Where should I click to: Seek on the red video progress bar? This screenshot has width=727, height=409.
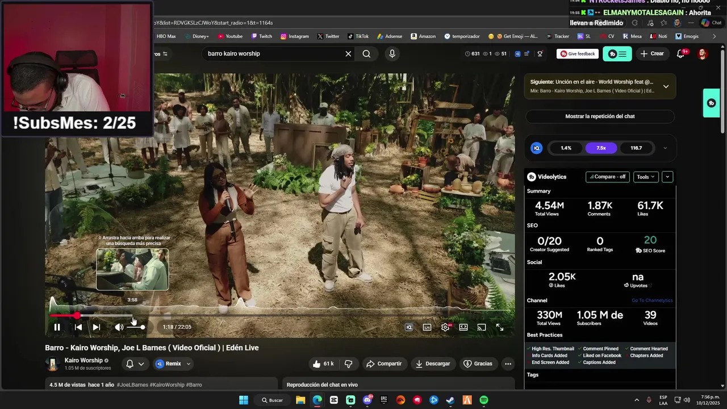63,315
